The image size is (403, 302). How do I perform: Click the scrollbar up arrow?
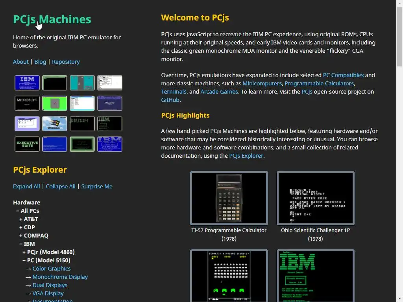pos(400,3)
